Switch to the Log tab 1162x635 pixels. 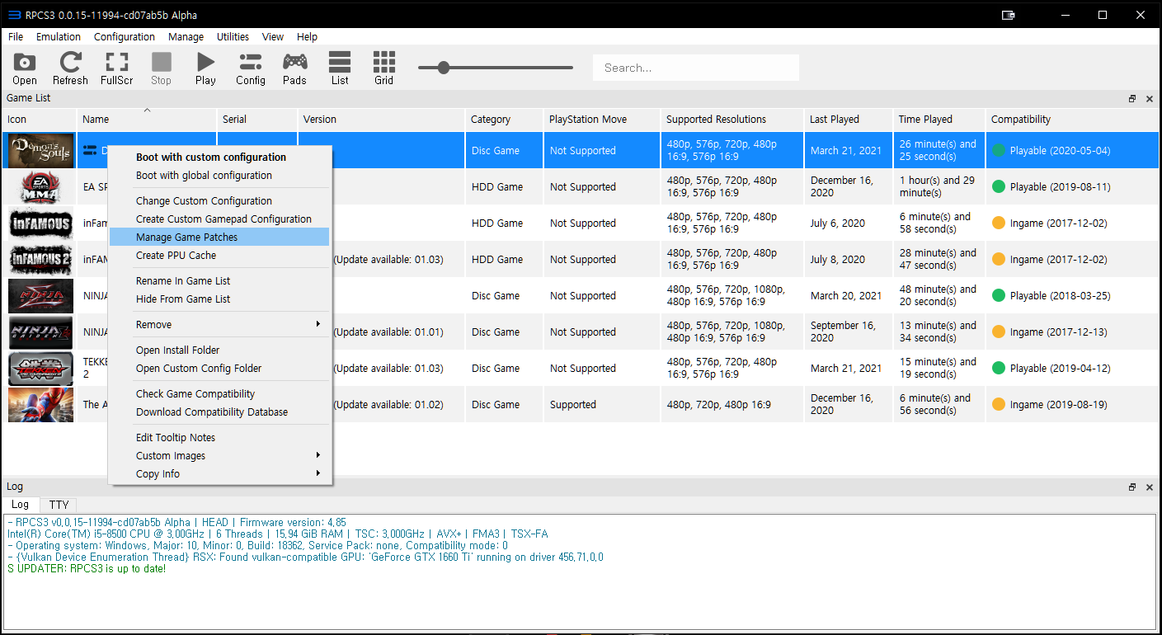pyautogui.click(x=21, y=504)
